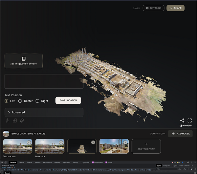The image size is (197, 174).
Task: Click the Matterport share icon in viewer
Action: click(x=182, y=120)
